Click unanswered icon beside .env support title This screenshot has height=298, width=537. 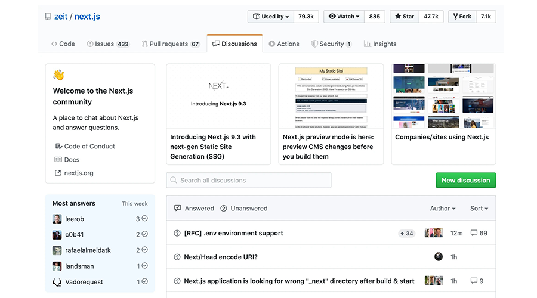pos(177,233)
